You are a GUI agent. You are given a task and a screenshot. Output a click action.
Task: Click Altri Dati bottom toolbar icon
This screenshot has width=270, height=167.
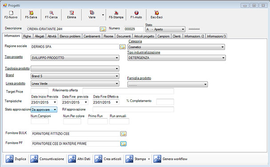[72, 159]
